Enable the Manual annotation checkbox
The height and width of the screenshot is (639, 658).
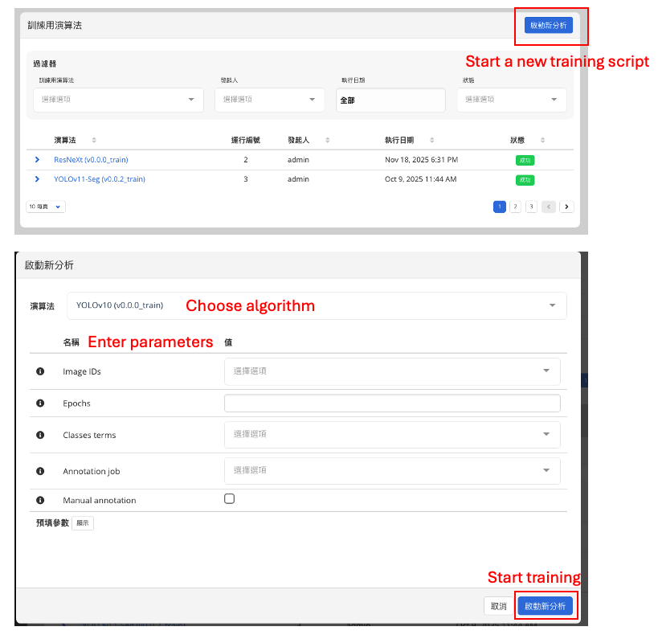(229, 499)
